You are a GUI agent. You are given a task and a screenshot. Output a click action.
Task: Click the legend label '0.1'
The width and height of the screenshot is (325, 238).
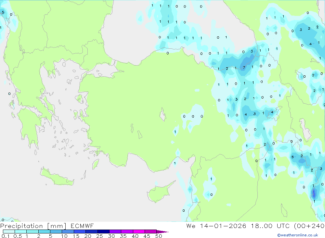(x=6, y=236)
